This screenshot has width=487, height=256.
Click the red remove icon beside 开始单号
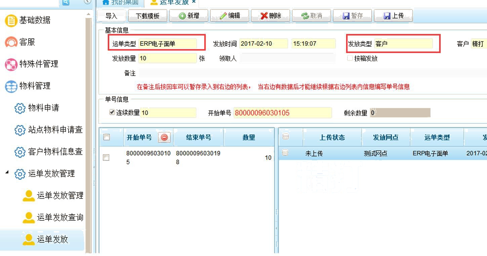point(164,137)
